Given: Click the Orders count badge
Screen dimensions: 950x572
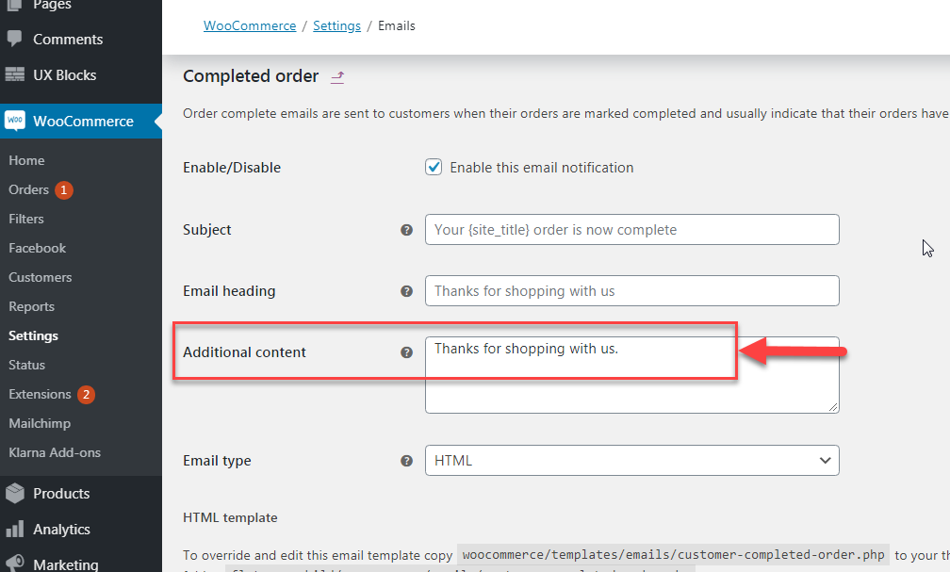Looking at the screenshot, I should pyautogui.click(x=64, y=190).
